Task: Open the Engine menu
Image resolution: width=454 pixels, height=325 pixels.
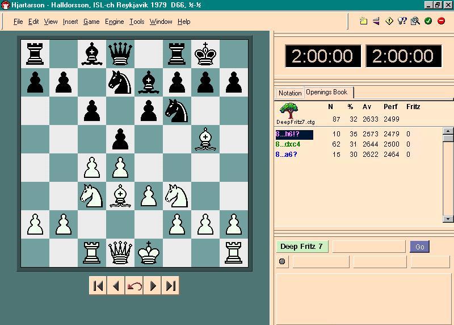Action: [x=114, y=22]
